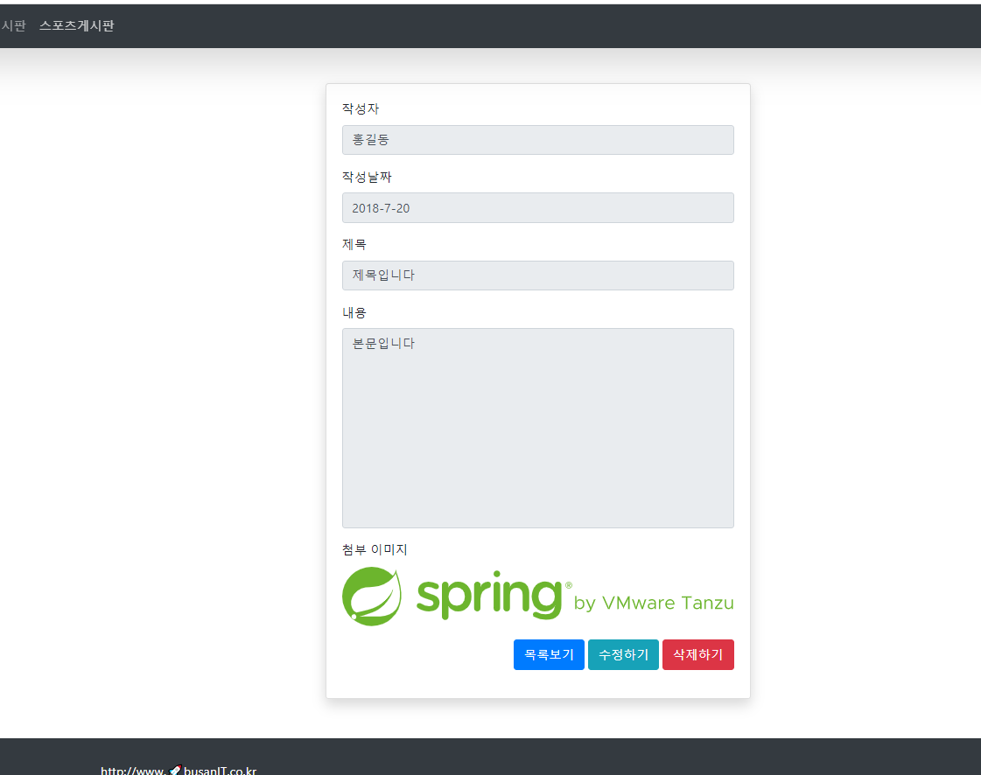
Task: Click the 작성자 label
Action: [361, 108]
